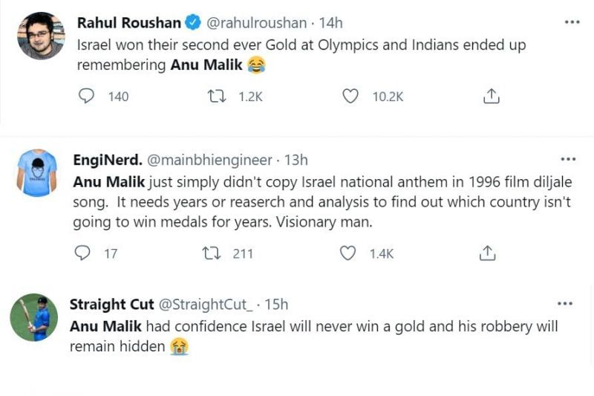Open the 14h timestamp of Rahul's tweet
Screen dimensions: 594x396
pos(331,23)
